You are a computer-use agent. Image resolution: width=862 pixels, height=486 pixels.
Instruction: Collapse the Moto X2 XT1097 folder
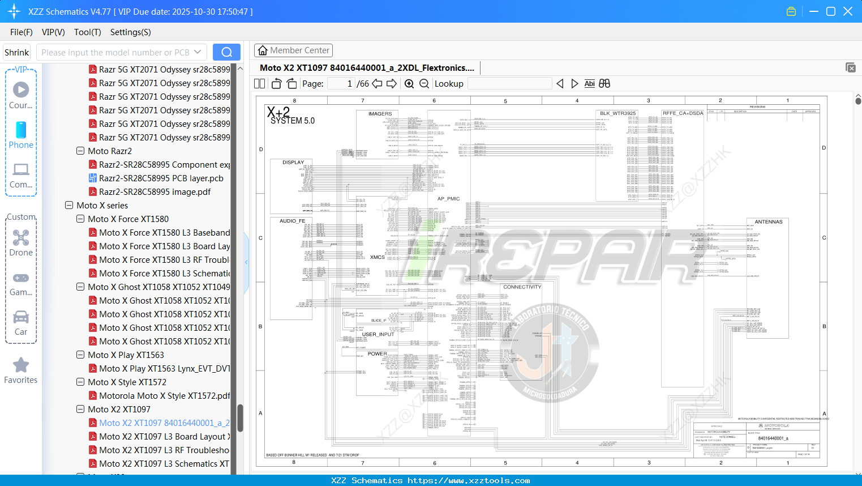click(80, 409)
